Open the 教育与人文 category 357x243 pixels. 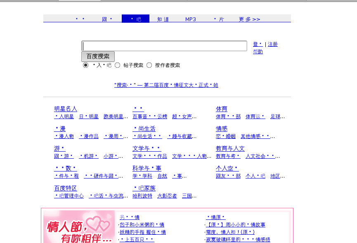pyautogui.click(x=230, y=148)
